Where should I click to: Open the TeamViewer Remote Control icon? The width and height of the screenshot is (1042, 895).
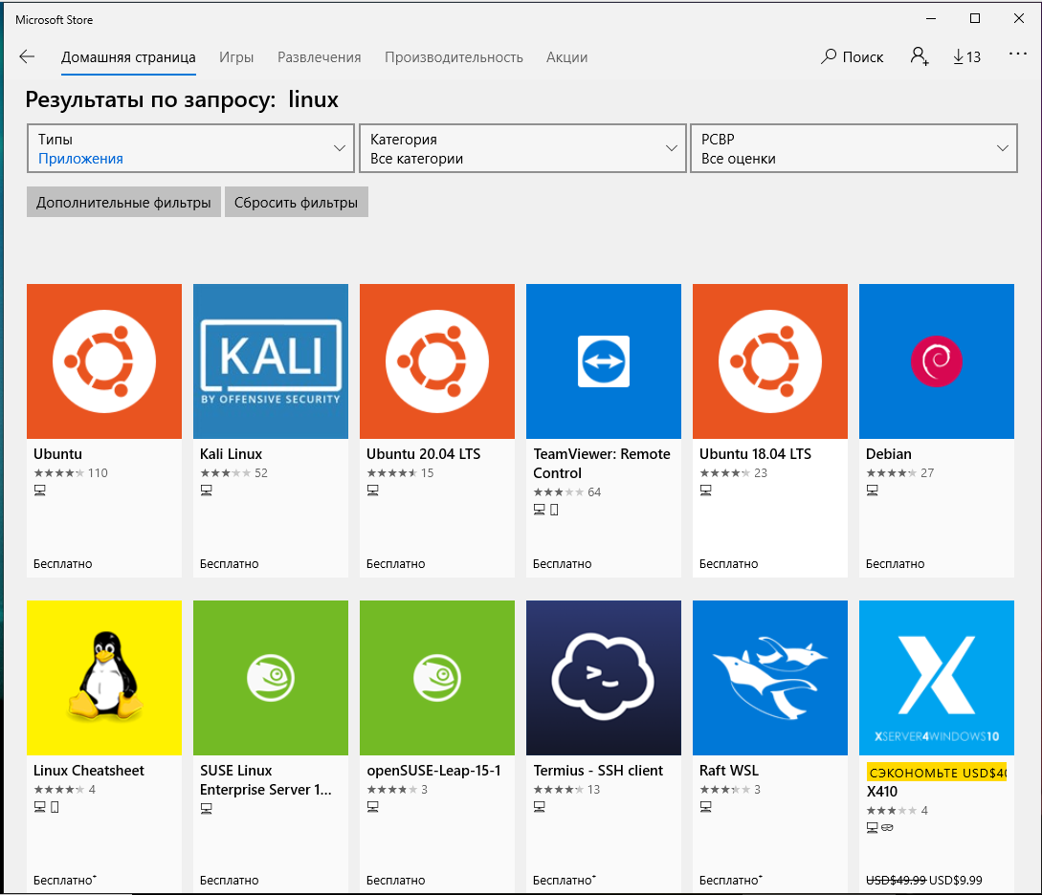604,361
